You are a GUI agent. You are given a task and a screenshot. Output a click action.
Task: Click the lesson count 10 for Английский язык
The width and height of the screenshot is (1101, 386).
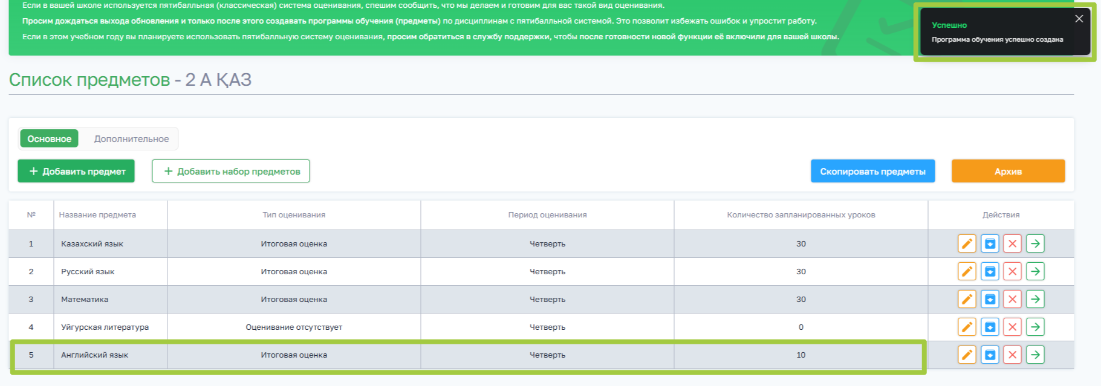(x=801, y=355)
